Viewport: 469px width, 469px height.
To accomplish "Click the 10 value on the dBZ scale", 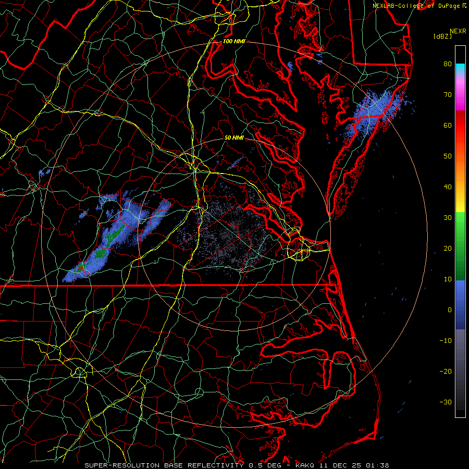I will click(x=448, y=279).
